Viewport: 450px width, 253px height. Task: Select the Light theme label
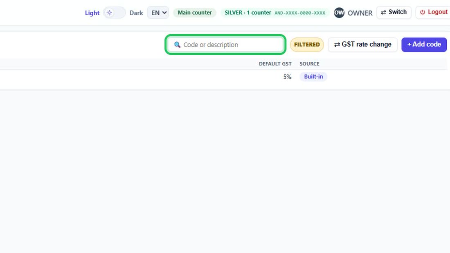click(92, 13)
